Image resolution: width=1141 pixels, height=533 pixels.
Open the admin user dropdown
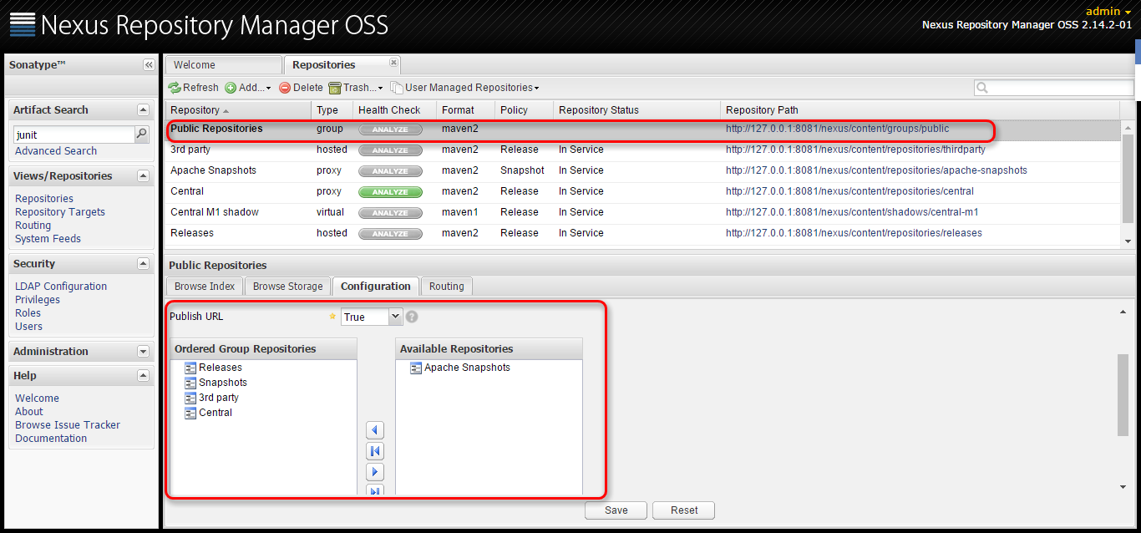click(1108, 11)
